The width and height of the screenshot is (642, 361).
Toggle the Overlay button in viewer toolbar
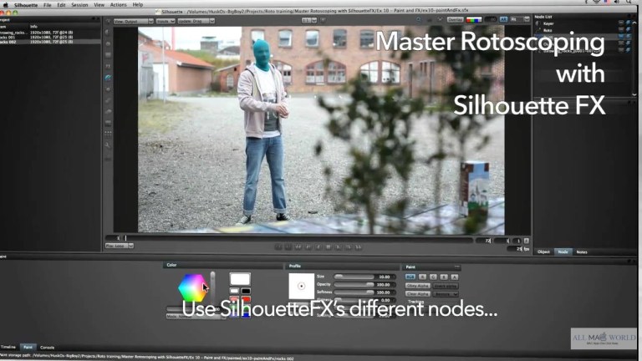tap(455, 20)
